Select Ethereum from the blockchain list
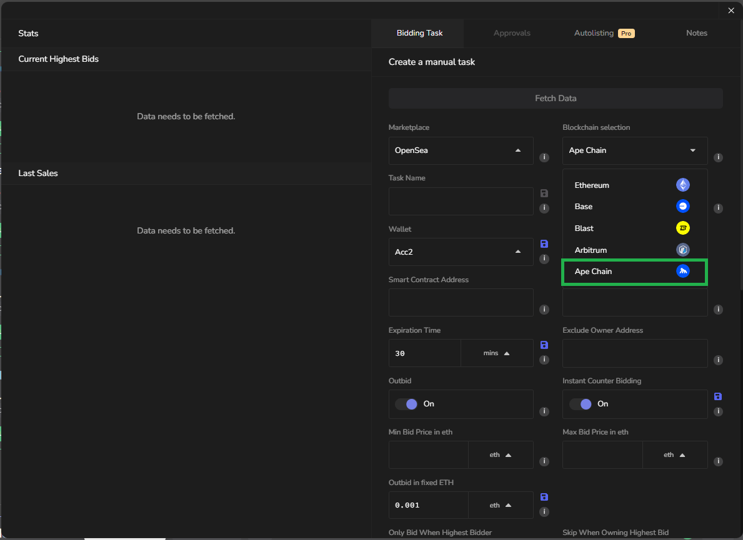The height and width of the screenshot is (540, 743). point(634,185)
